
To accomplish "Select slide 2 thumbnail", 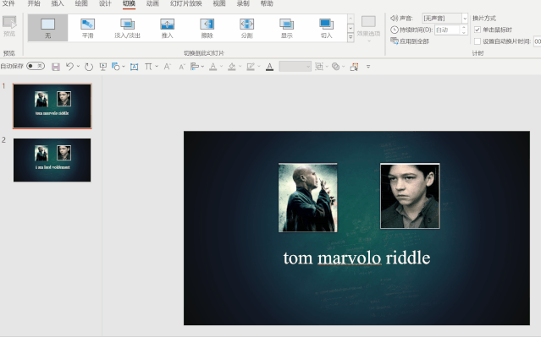I will (52, 160).
